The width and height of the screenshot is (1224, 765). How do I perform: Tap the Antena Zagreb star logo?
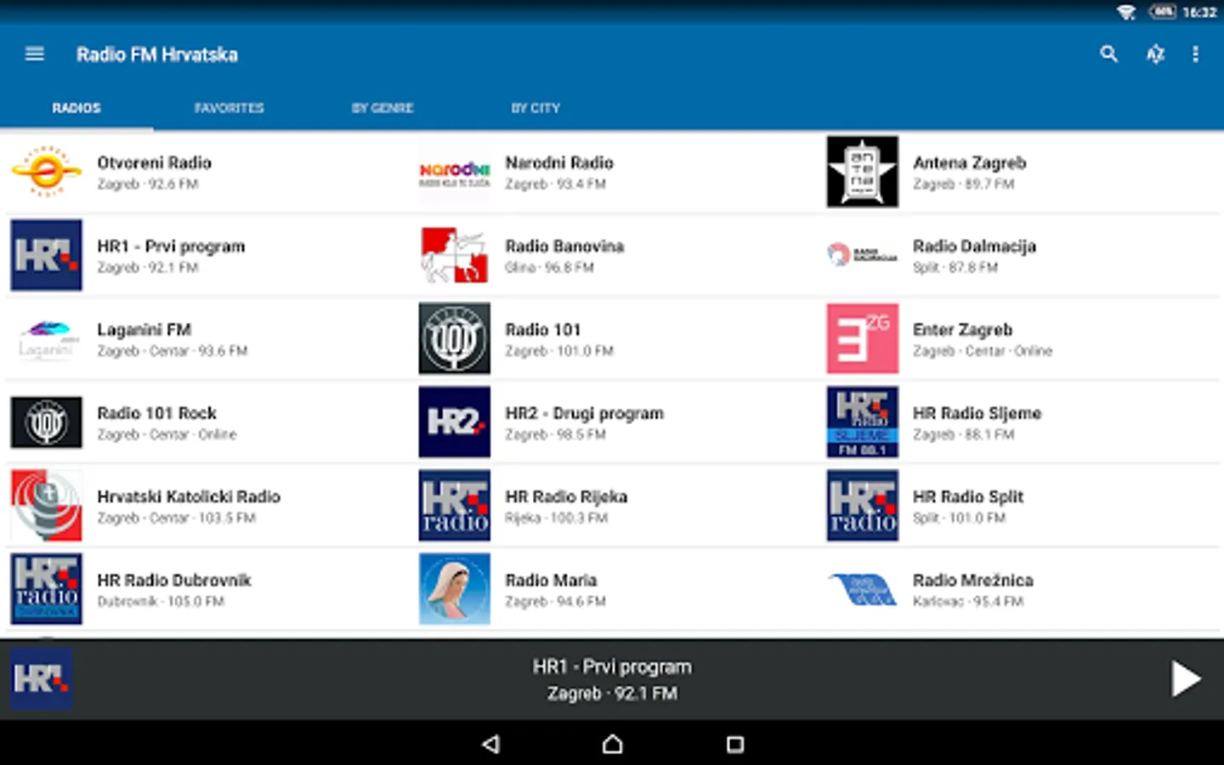[x=863, y=172]
